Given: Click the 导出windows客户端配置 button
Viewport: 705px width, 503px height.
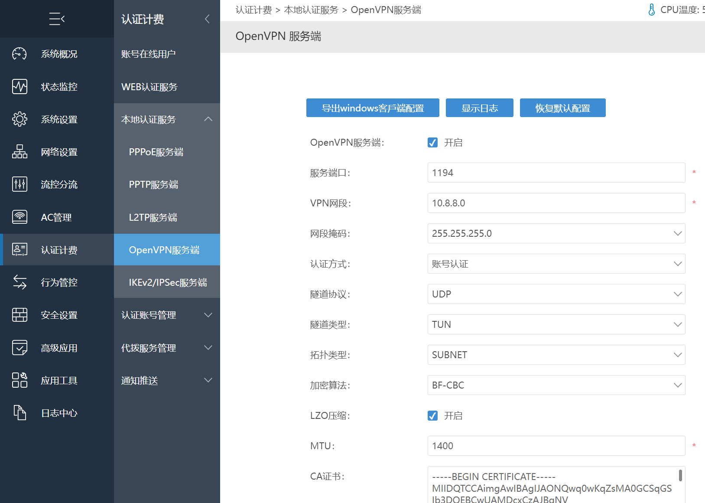Looking at the screenshot, I should point(373,108).
